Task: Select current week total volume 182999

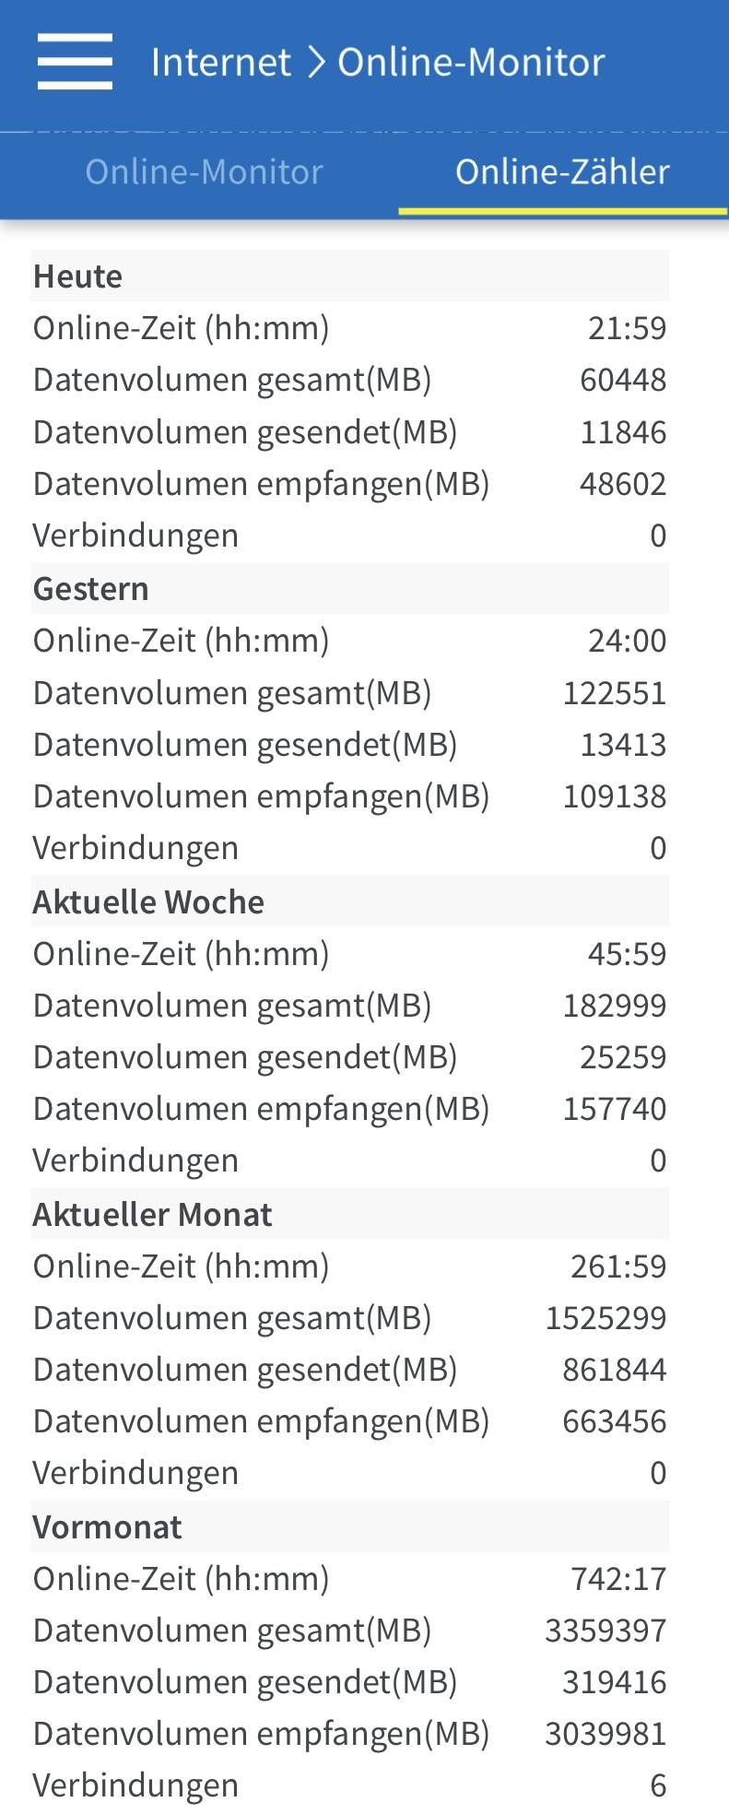Action: [x=614, y=1006]
